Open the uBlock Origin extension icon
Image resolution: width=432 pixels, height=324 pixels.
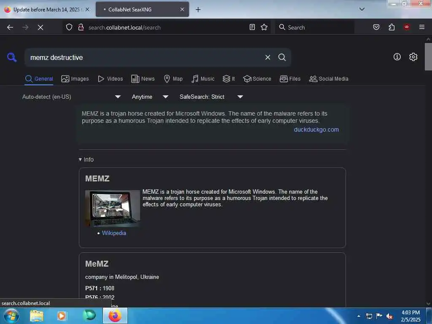(x=407, y=27)
